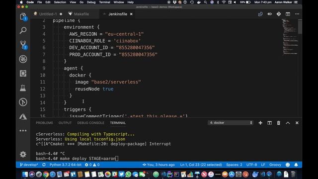Image resolution: width=318 pixels, height=179 pixels.
Task: Split the terminal panel
Action: [x=269, y=123]
